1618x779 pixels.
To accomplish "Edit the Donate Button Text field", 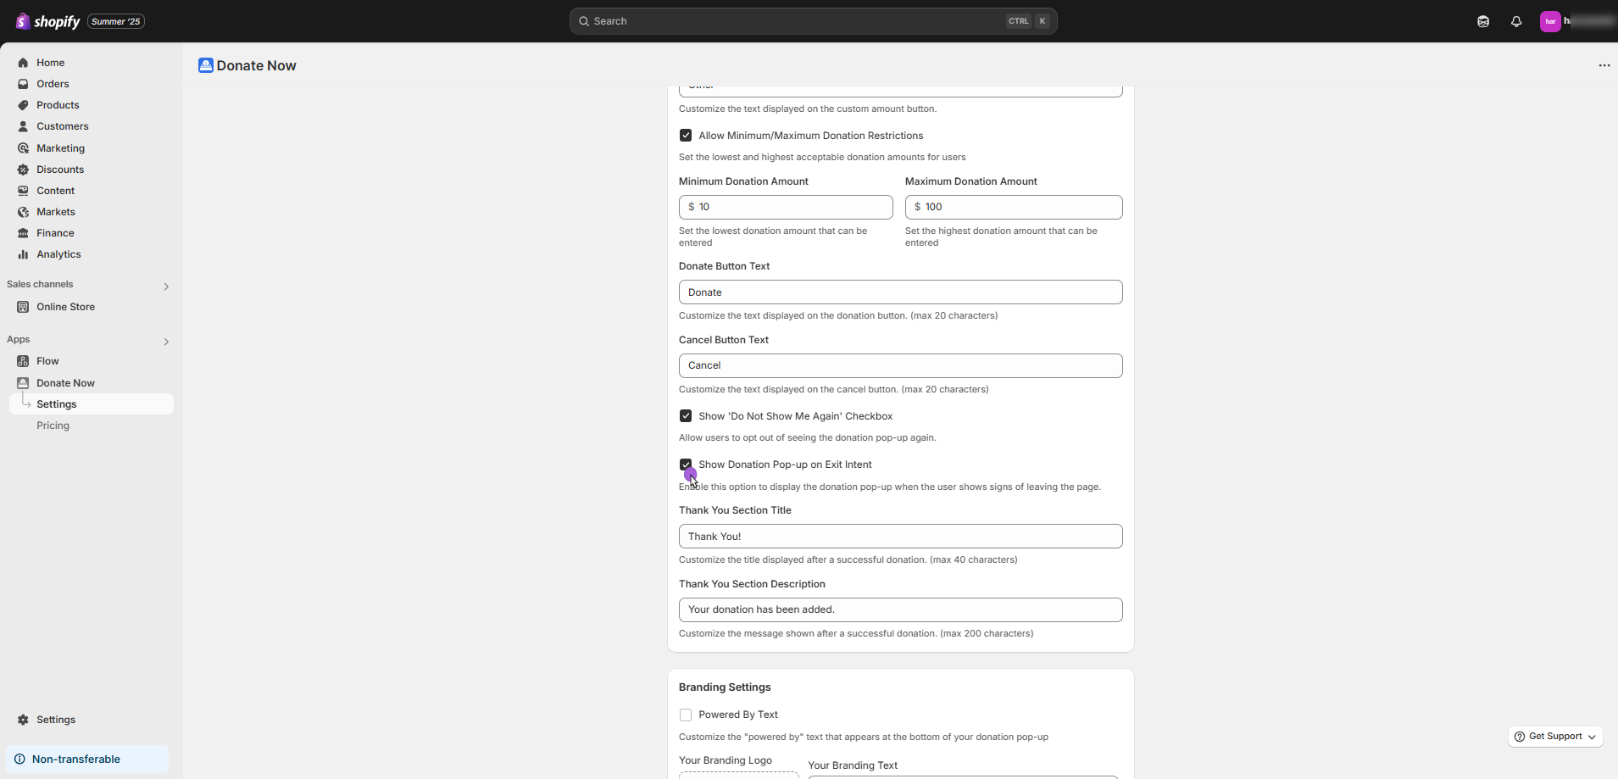I will (901, 292).
